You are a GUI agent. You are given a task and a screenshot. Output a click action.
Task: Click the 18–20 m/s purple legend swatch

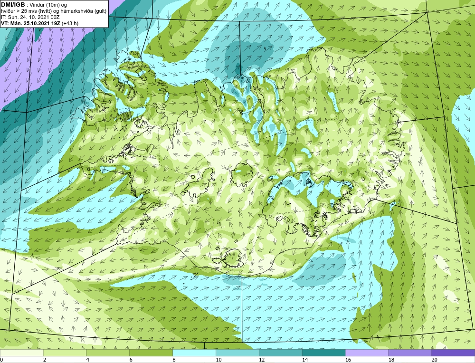[410, 353]
